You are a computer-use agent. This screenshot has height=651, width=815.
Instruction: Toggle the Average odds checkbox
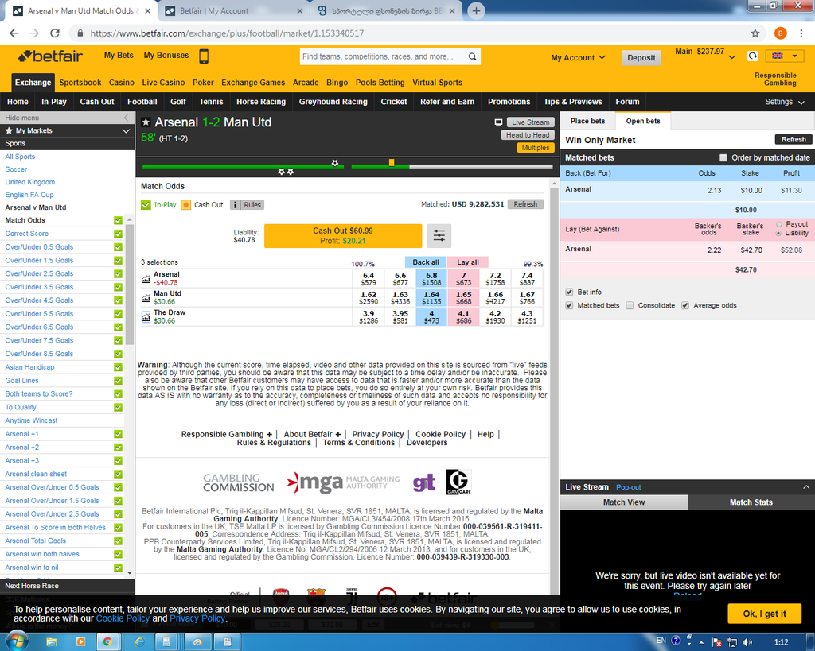click(x=685, y=306)
